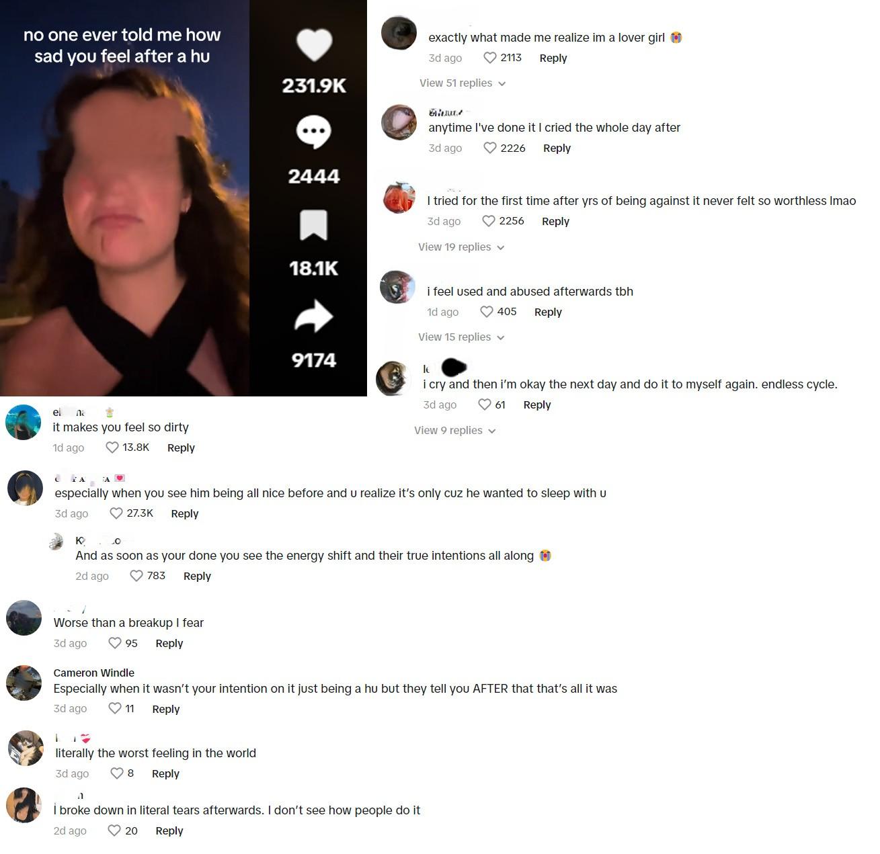Tap the bookmark save icon showing 18.1K

tap(313, 224)
